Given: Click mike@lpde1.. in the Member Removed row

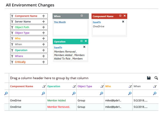Looking at the screenshot, I should (x=113, y=107).
